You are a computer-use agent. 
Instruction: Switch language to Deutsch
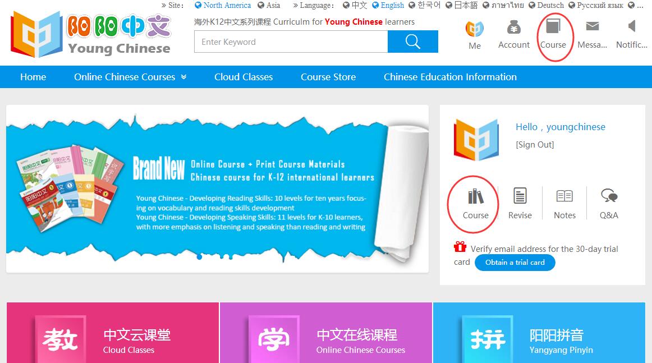pos(546,6)
